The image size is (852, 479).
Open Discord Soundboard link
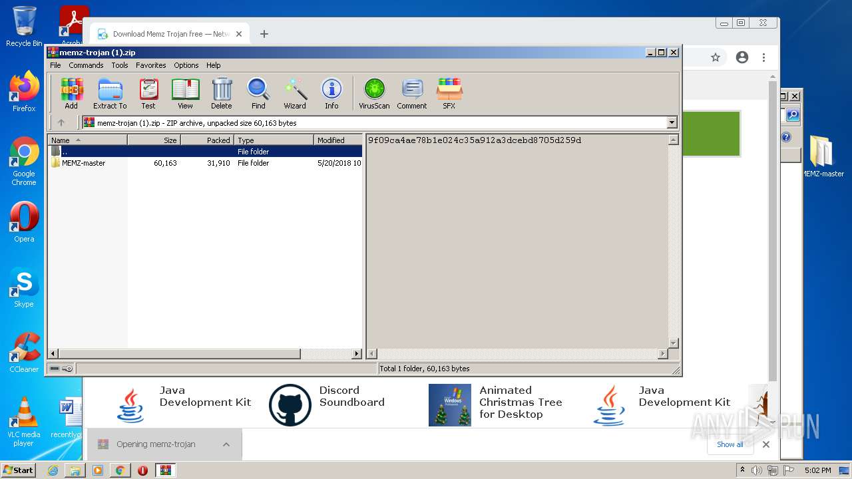click(351, 397)
